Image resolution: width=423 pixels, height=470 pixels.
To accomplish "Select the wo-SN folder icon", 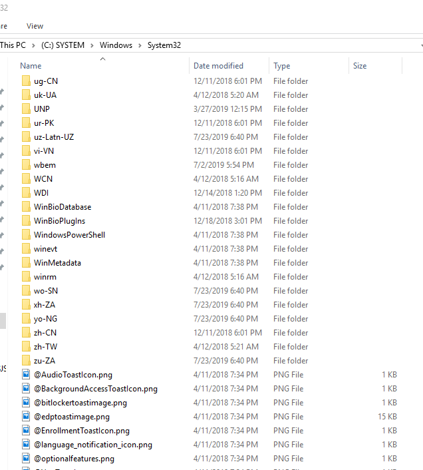I will pos(26,291).
